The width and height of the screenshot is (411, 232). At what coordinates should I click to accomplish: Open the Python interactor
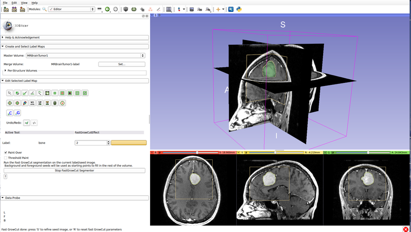(239, 9)
